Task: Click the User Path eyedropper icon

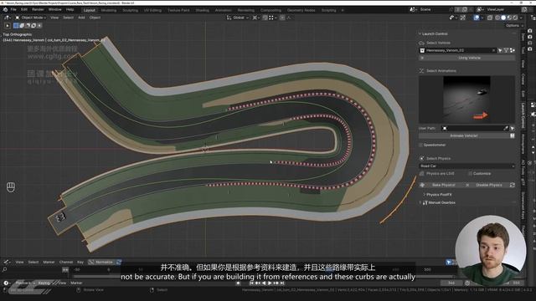Action: click(506, 128)
